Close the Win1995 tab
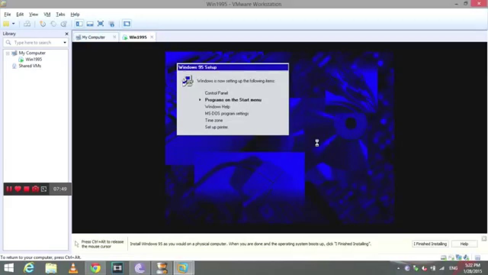488x275 pixels. pyautogui.click(x=152, y=37)
